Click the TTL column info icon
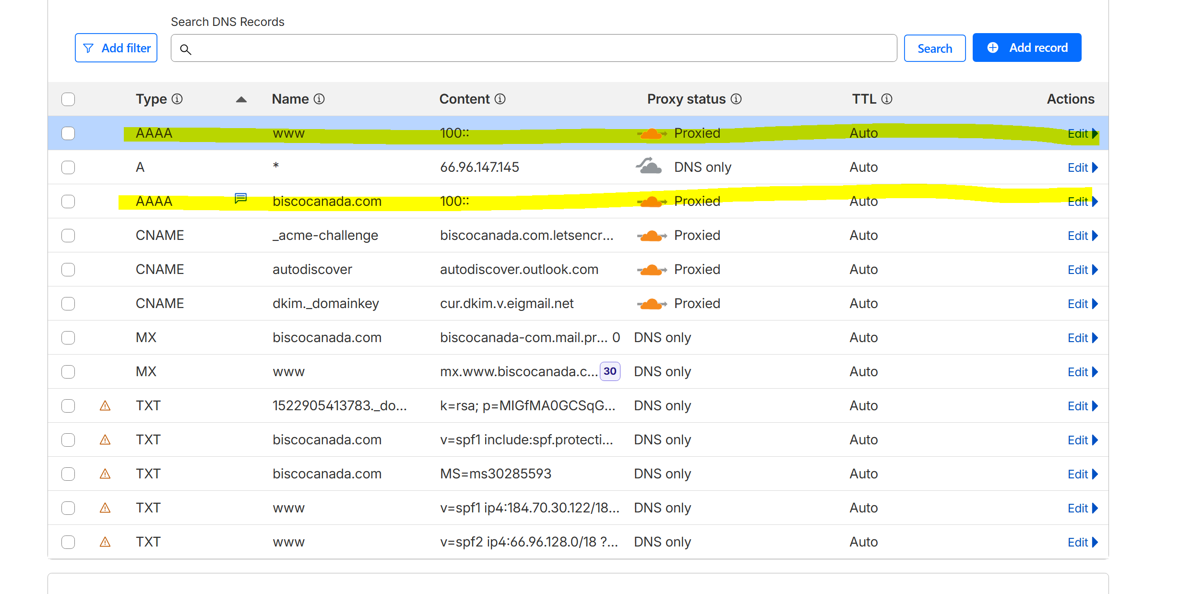The height and width of the screenshot is (594, 1180). pyautogui.click(x=887, y=99)
